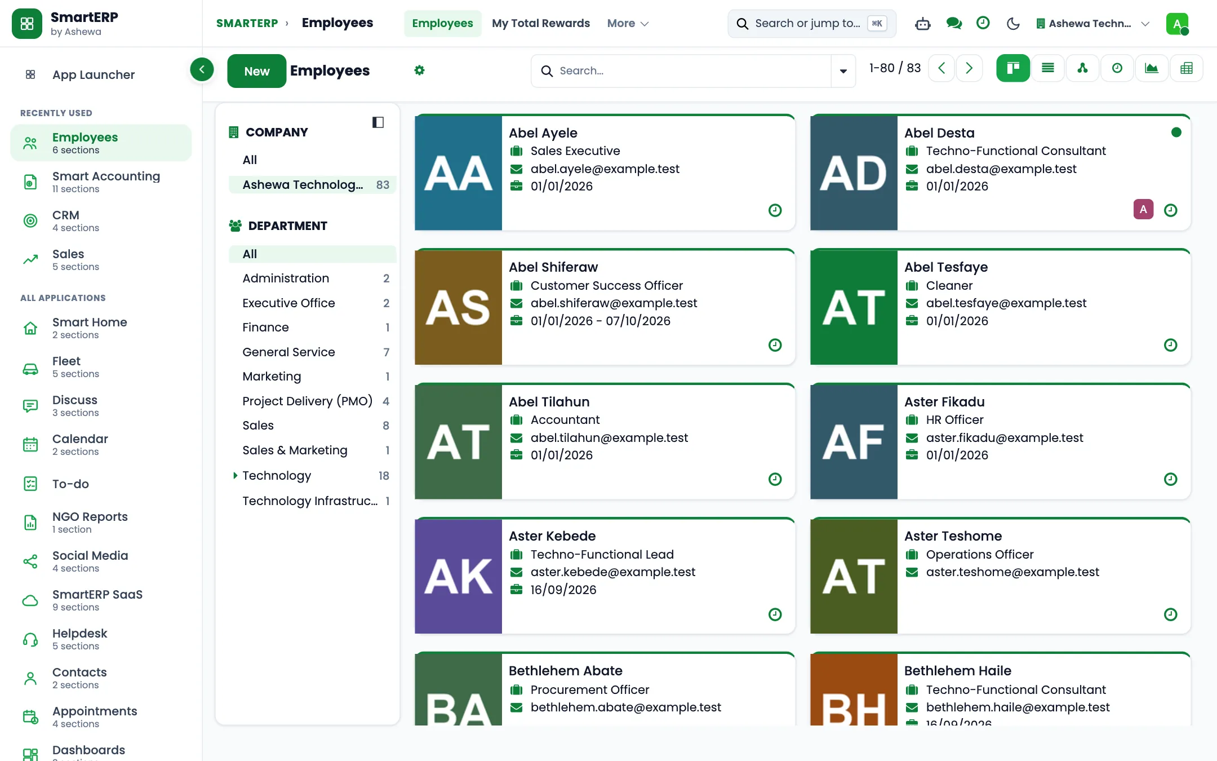Click the New employee button
The width and height of the screenshot is (1217, 761).
(256, 71)
